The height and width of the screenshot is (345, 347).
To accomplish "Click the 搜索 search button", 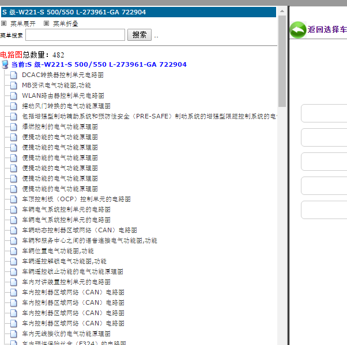I will pyautogui.click(x=139, y=34).
